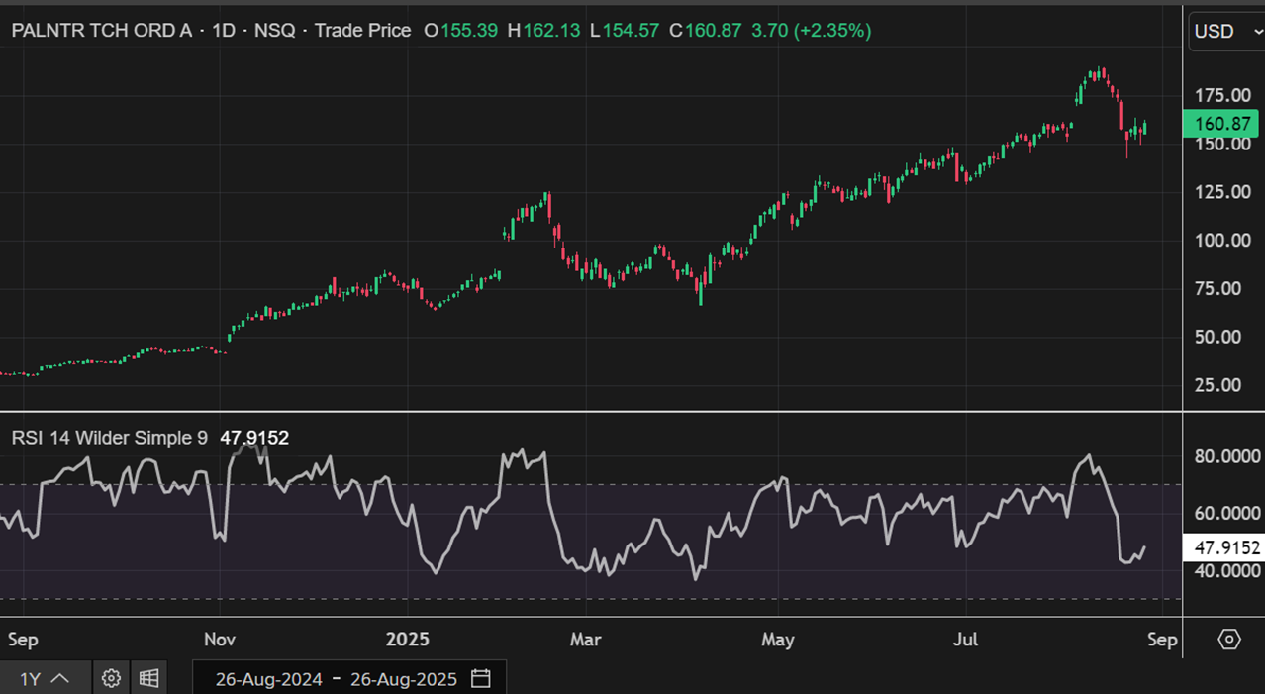Open the USD currency dropdown

point(1225,32)
